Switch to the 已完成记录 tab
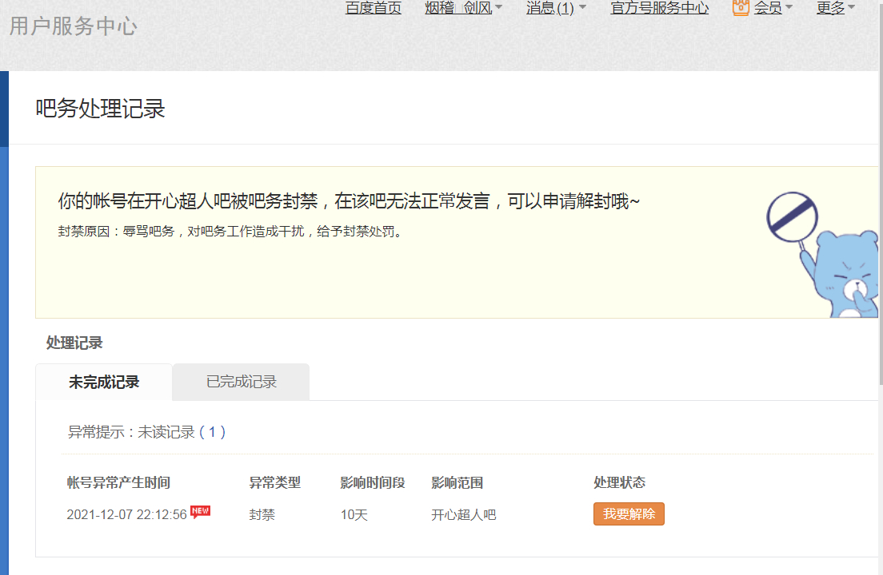 tap(241, 383)
